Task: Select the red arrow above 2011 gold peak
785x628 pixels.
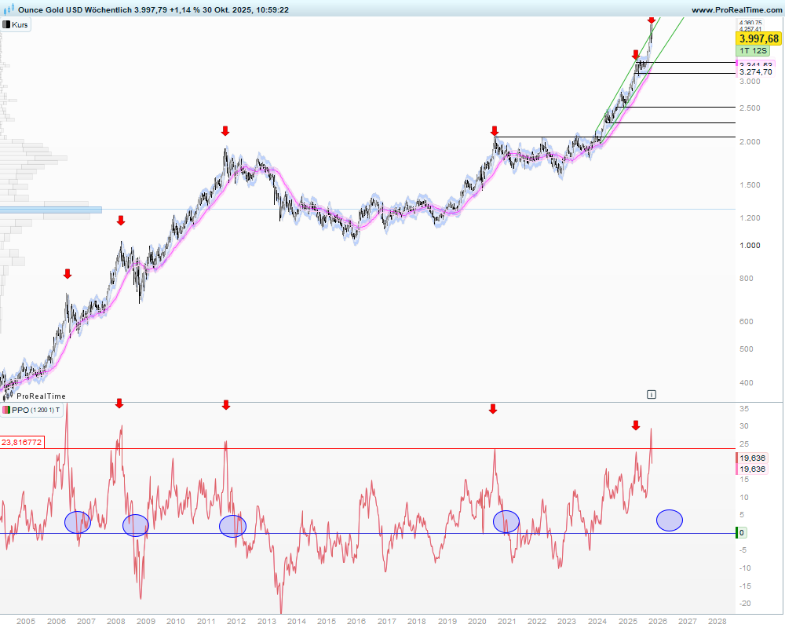Action: click(x=225, y=130)
